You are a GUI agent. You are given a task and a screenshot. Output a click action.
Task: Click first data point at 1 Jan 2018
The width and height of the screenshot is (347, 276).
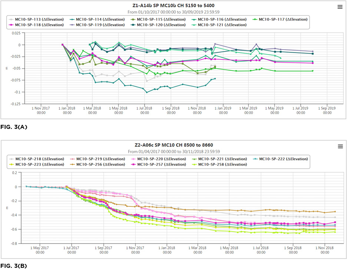(62, 45)
